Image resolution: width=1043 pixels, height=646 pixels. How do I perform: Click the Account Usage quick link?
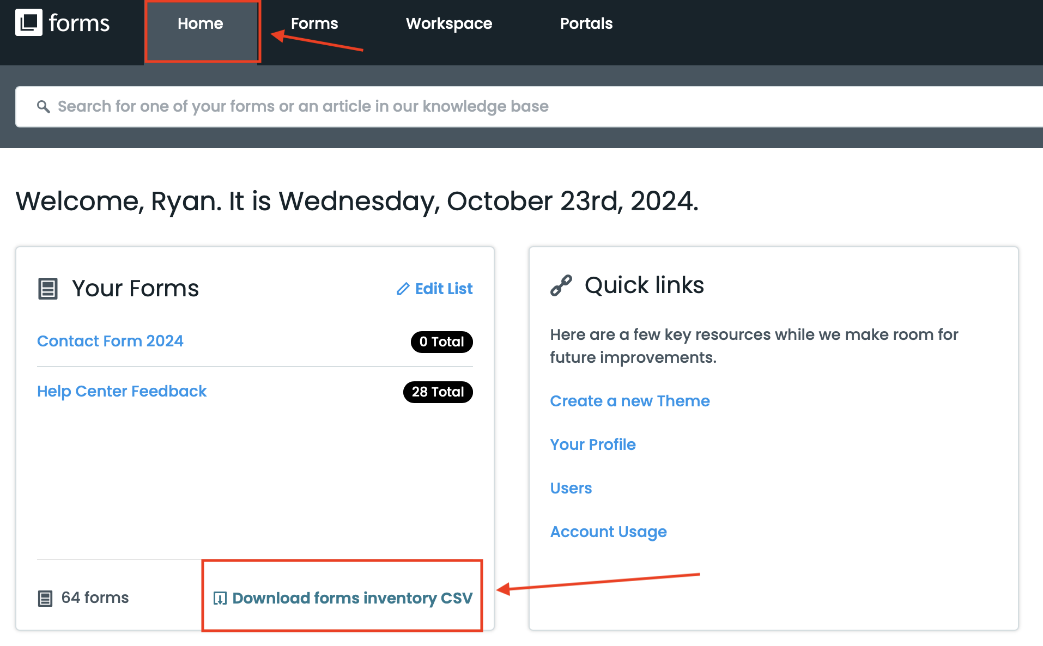pos(608,532)
